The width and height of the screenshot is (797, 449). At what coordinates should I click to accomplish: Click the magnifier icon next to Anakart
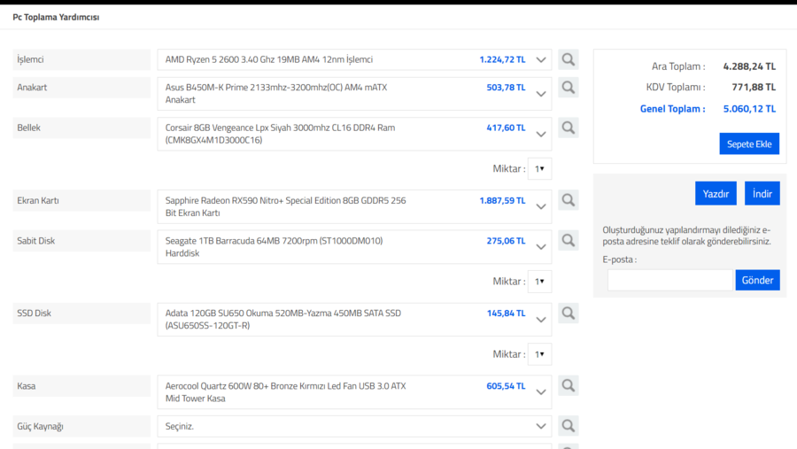(x=568, y=88)
